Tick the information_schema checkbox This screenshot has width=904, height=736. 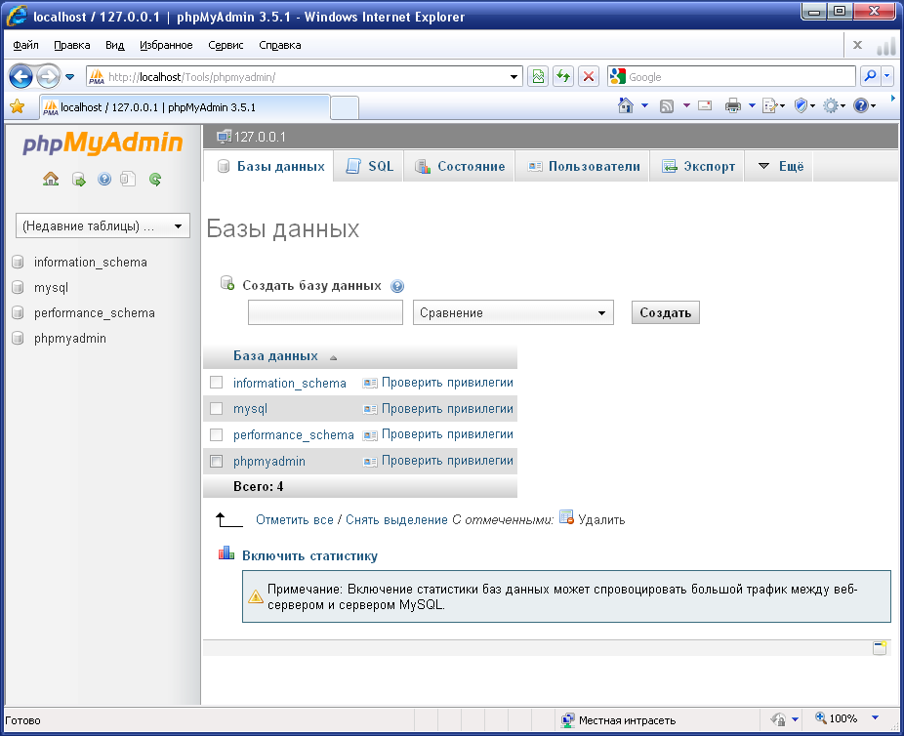216,382
